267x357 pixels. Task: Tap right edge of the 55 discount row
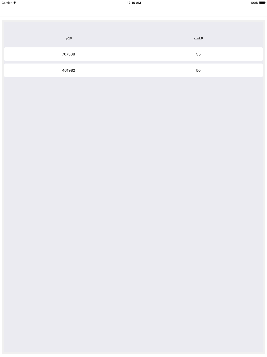click(256, 54)
